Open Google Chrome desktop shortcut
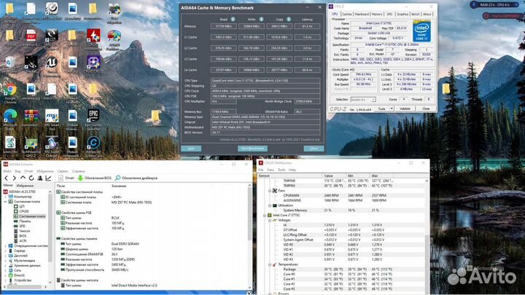This screenshot has width=525, height=295. (10, 92)
